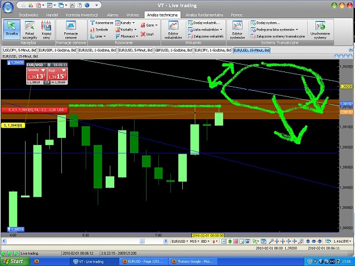Click the chart shift arrow icon

tap(224, 242)
